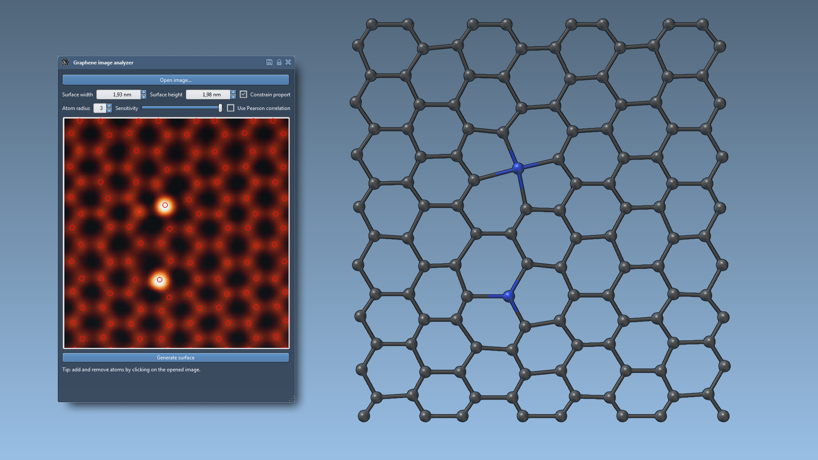The width and height of the screenshot is (818, 460).
Task: Increase Atom radius with up arrow
Action: coord(109,106)
